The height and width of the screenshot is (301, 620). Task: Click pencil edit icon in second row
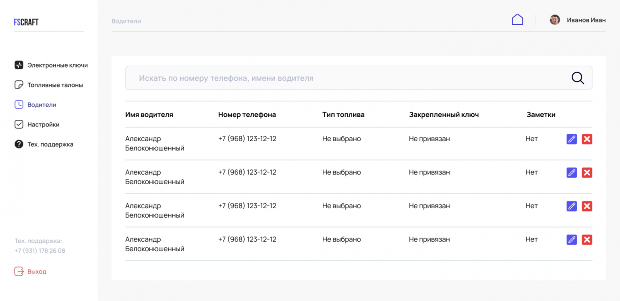571,172
